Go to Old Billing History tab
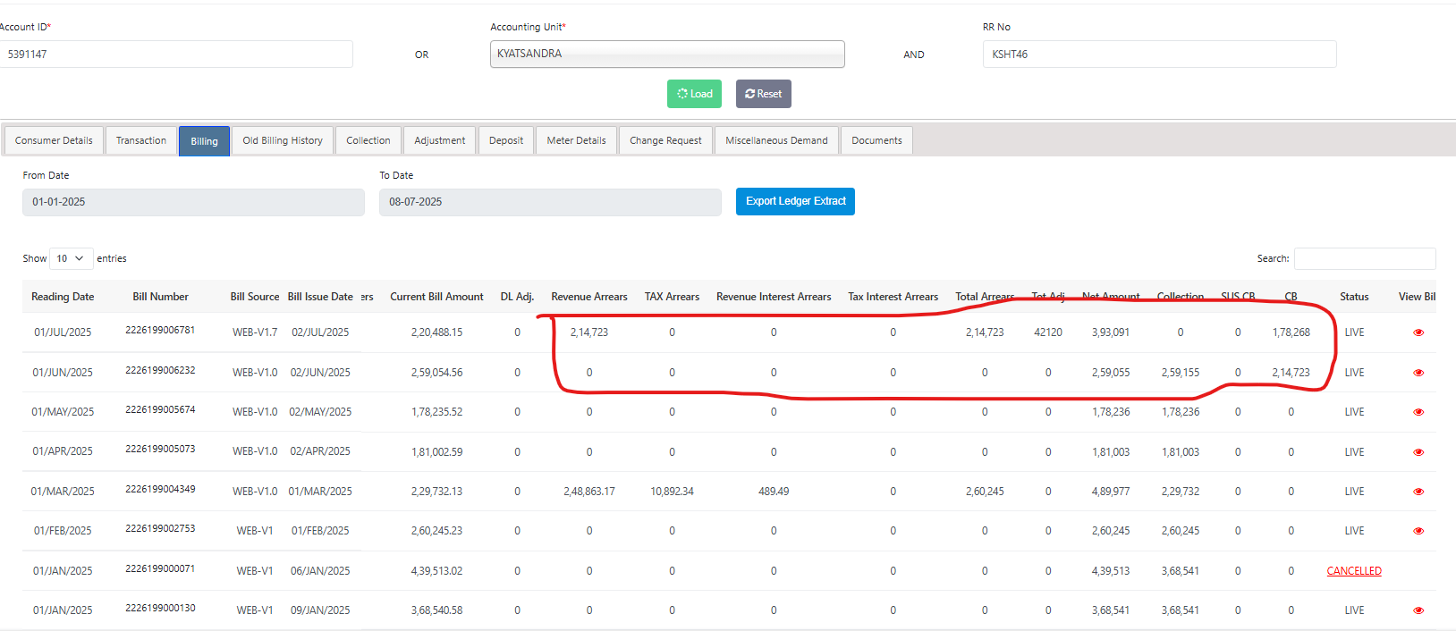This screenshot has width=1456, height=631. point(283,140)
